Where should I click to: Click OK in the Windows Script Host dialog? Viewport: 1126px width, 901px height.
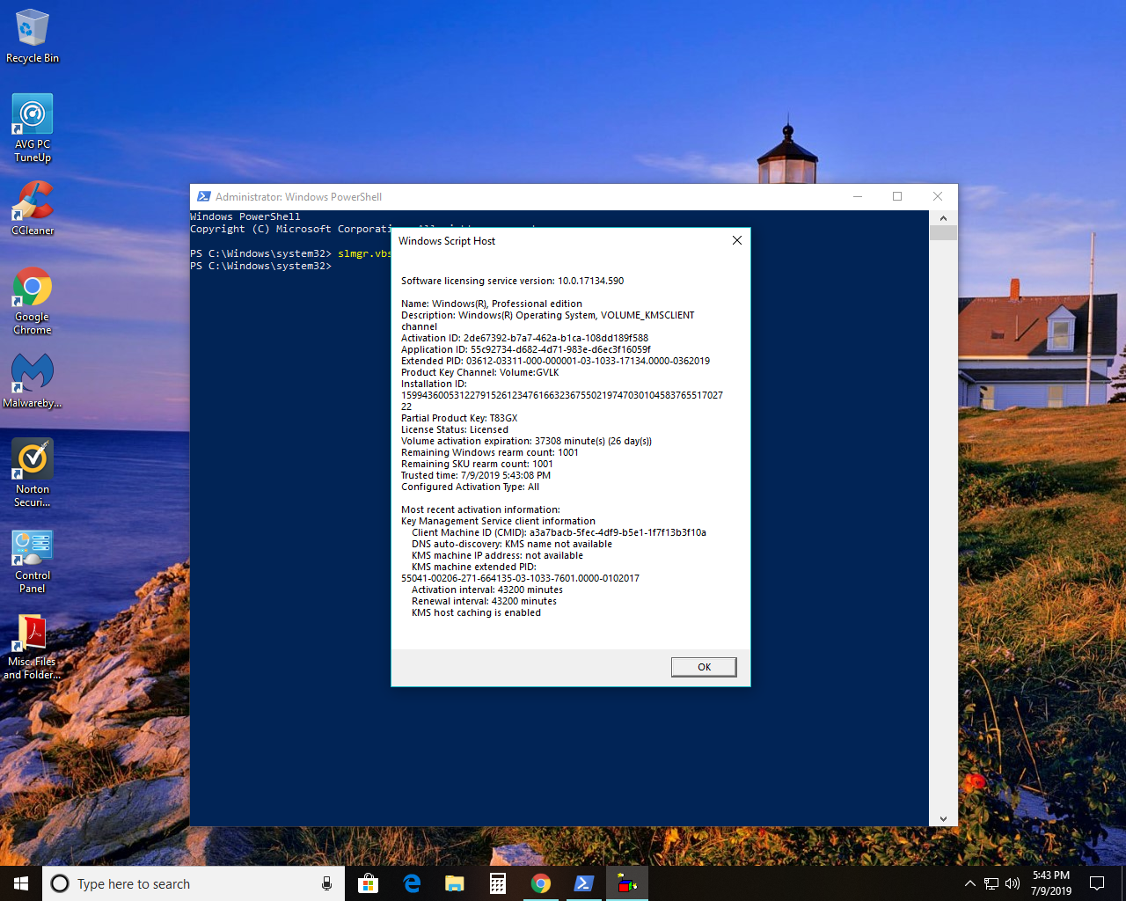[x=704, y=667]
